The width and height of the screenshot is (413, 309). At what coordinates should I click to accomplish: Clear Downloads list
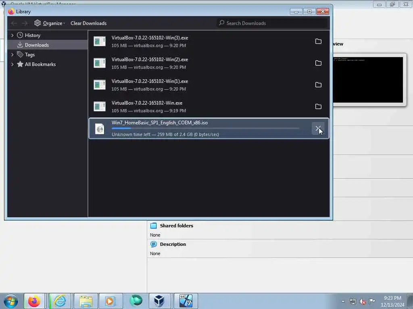[x=88, y=23]
